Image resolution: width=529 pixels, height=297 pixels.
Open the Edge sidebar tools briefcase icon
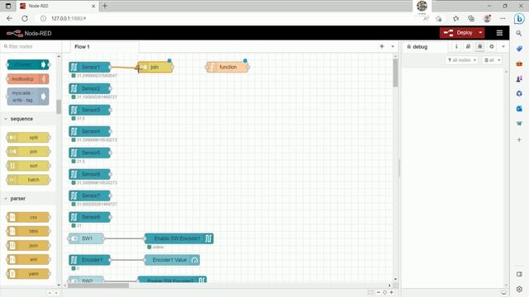[x=519, y=64]
